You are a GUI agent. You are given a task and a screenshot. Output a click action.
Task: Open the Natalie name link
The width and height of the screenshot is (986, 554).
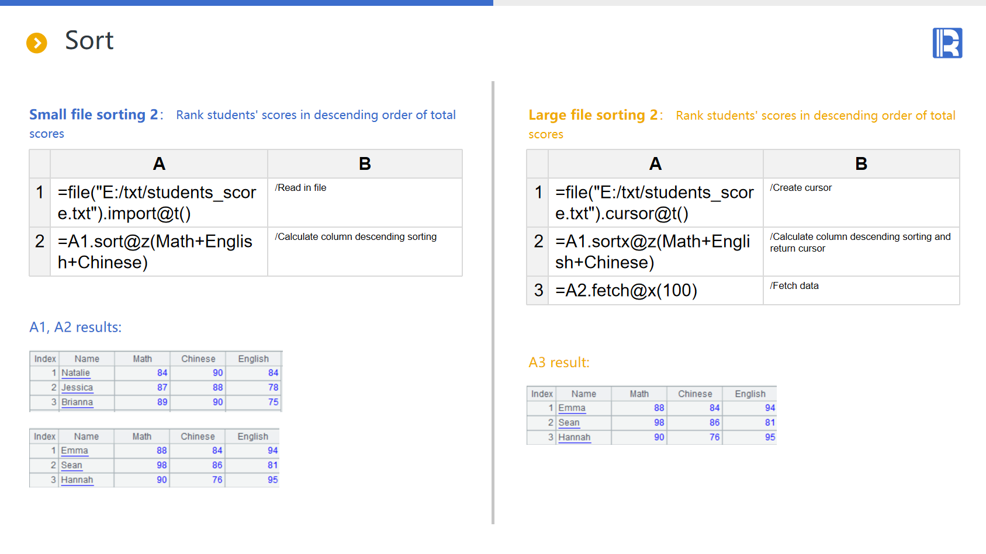coord(75,373)
